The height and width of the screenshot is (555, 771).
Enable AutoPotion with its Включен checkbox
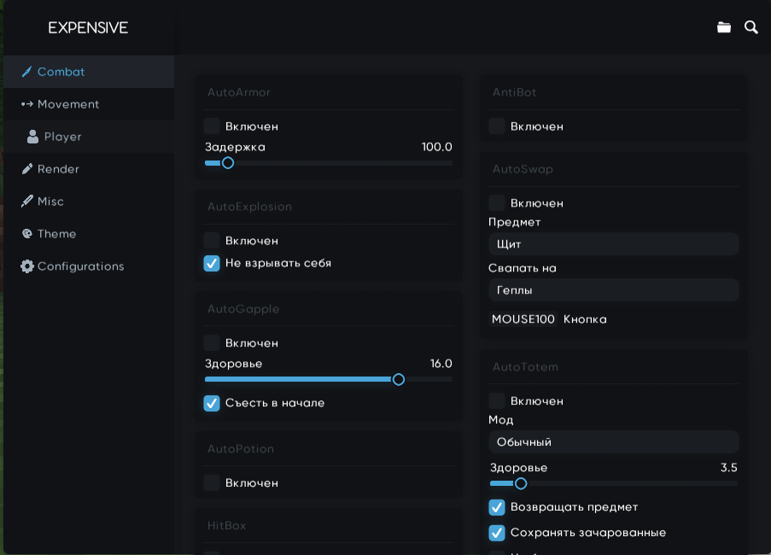tap(212, 482)
